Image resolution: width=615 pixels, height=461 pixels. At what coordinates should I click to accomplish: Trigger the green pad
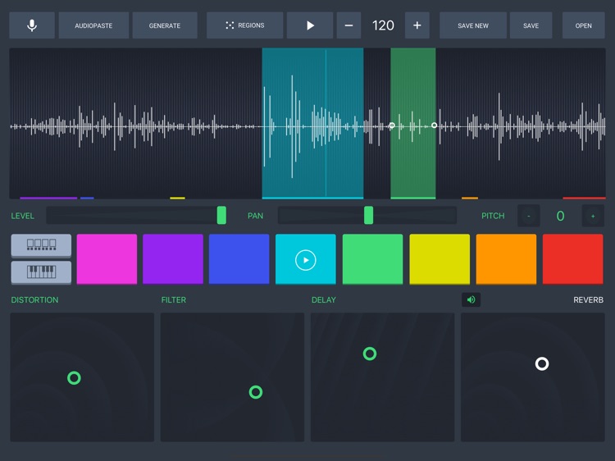(x=372, y=259)
